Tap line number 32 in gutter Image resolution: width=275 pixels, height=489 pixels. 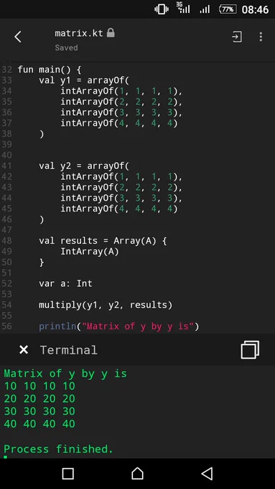tap(7, 69)
